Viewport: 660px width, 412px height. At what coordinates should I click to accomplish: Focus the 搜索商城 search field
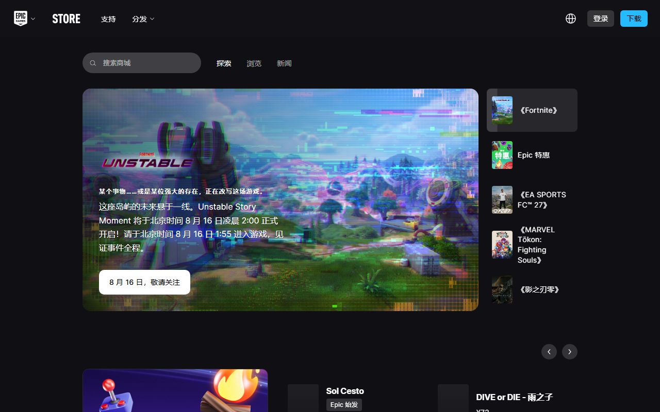[x=142, y=63]
